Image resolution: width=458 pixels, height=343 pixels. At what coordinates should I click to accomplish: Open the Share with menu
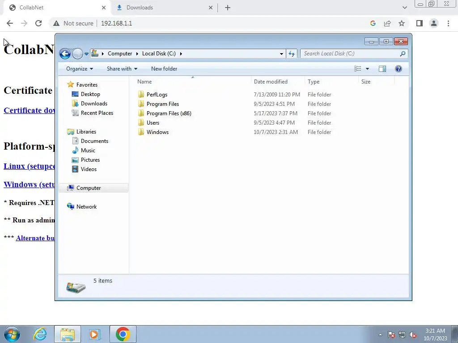[x=122, y=69]
